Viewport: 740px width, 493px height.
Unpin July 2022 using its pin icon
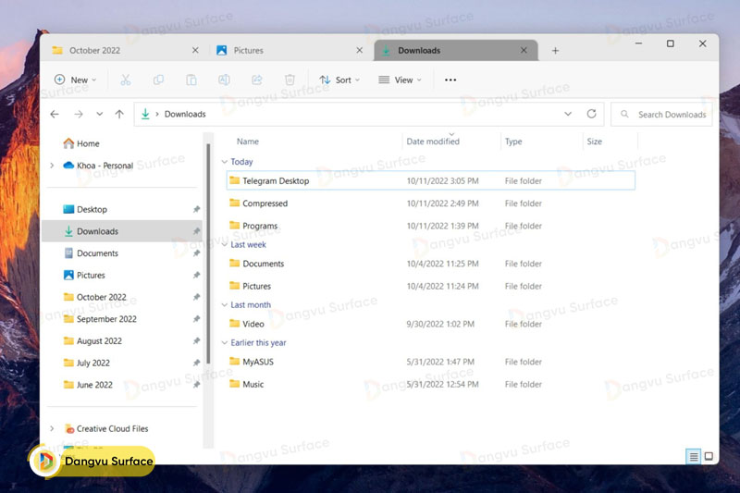point(196,363)
